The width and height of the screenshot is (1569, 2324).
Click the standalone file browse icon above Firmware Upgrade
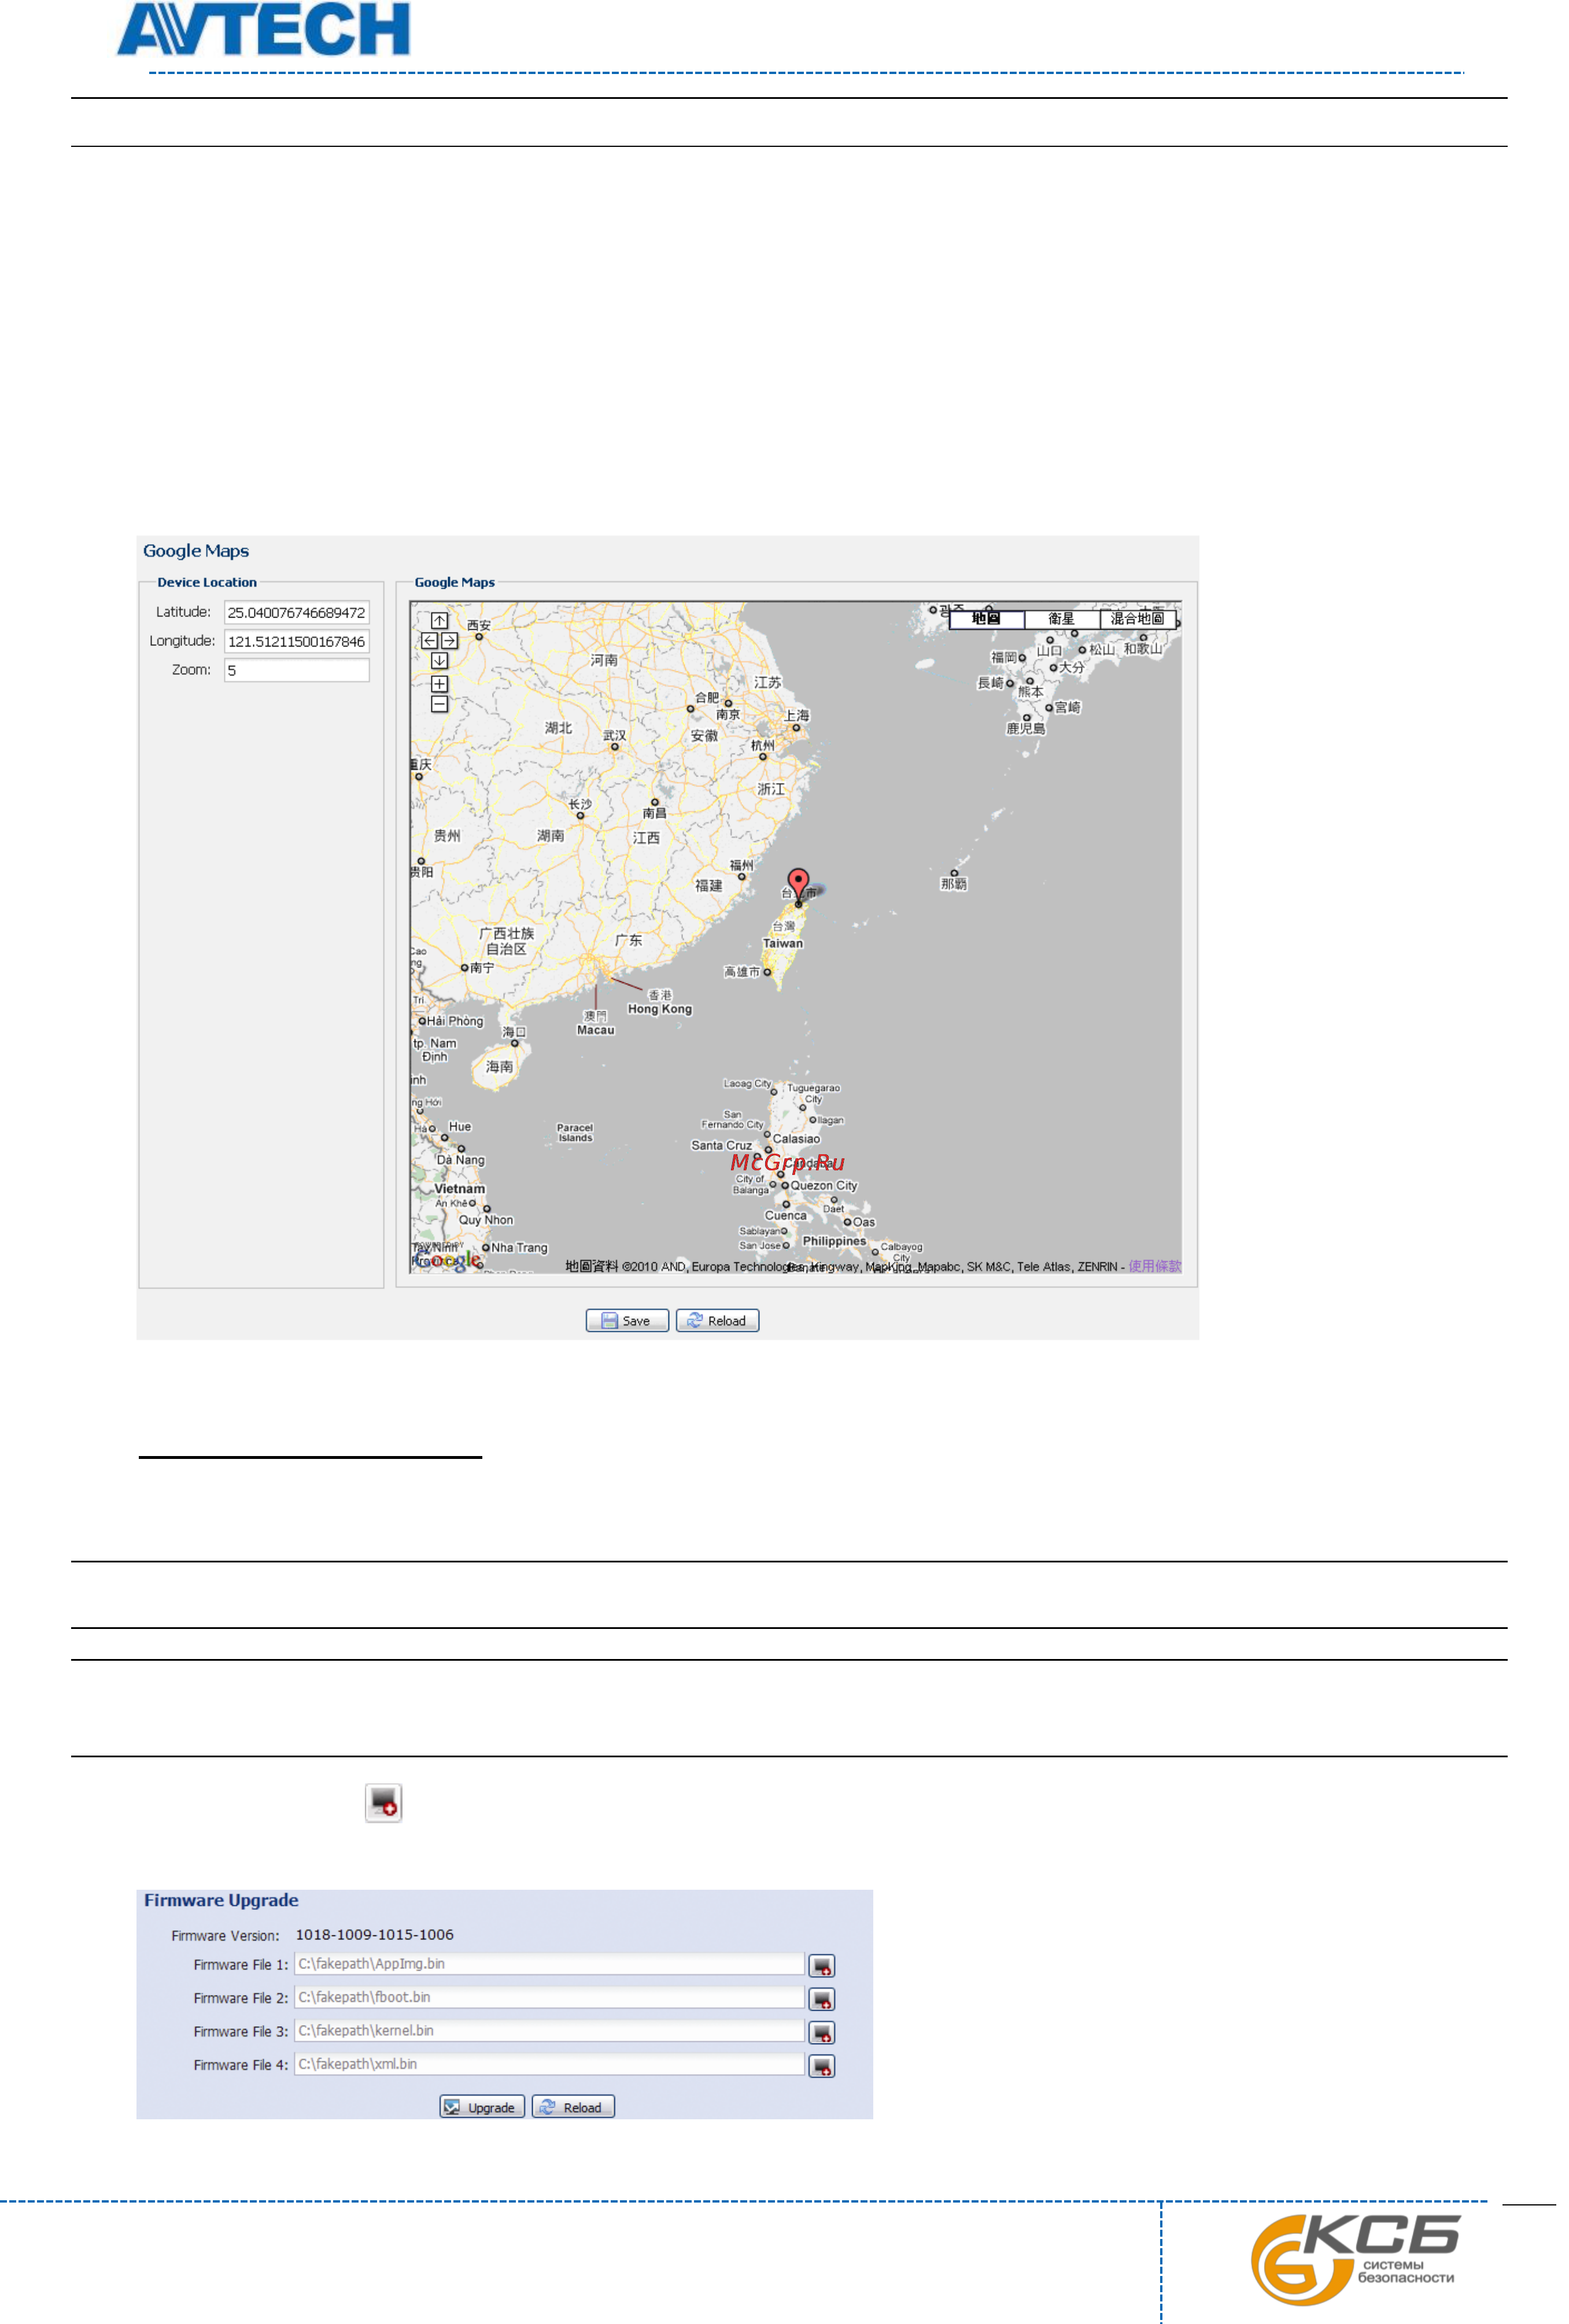tap(383, 1803)
